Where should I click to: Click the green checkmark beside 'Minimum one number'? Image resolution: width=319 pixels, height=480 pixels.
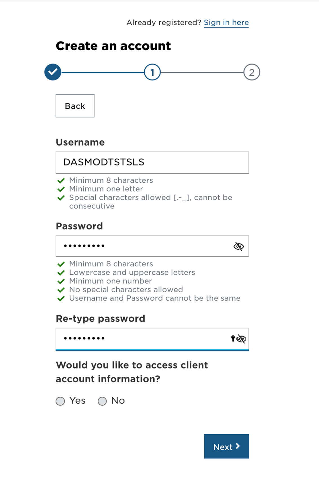[x=61, y=281]
